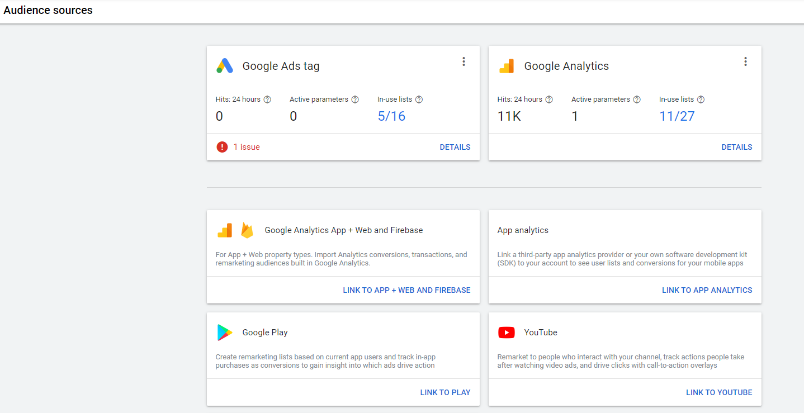
Task: Click LINK TO PLAY
Action: [446, 392]
